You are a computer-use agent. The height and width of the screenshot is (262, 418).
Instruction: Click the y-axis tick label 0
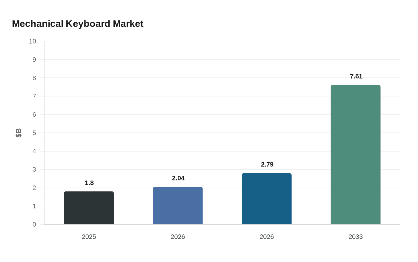click(34, 224)
